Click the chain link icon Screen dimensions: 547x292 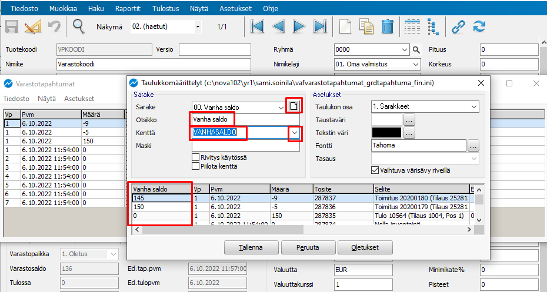click(458, 26)
